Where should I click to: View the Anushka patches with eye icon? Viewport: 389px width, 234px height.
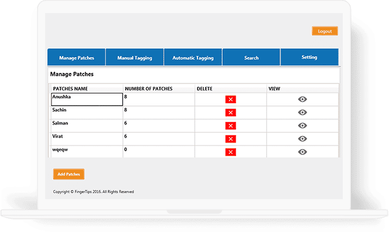click(302, 99)
